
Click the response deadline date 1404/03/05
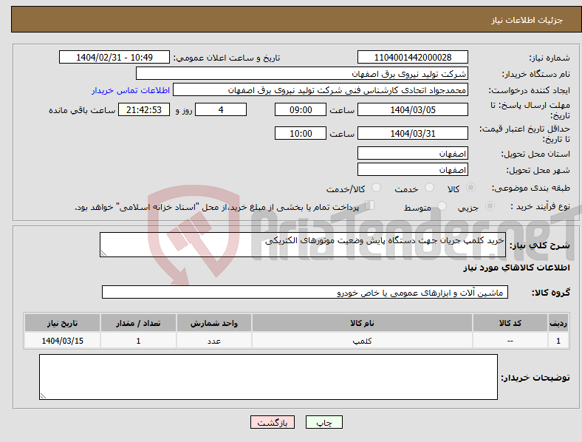413,109
